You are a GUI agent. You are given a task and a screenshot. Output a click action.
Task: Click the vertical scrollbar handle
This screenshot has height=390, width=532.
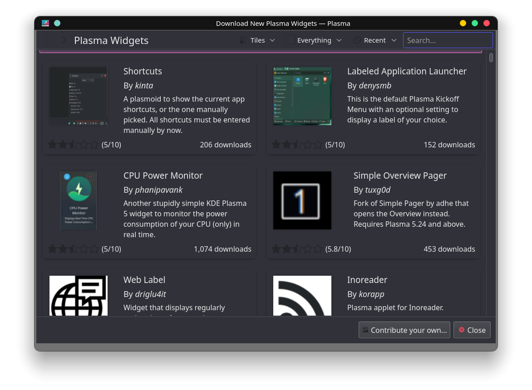[491, 58]
